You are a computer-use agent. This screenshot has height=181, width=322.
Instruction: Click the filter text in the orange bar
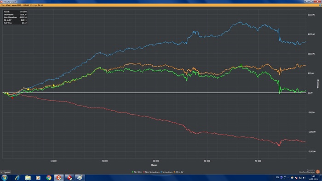(22, 5)
